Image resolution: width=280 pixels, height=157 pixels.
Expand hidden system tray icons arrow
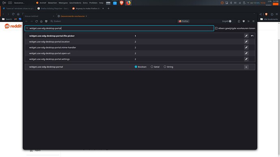point(248,3)
